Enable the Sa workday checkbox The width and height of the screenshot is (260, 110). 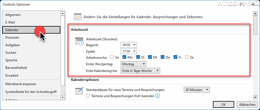(x=187, y=57)
